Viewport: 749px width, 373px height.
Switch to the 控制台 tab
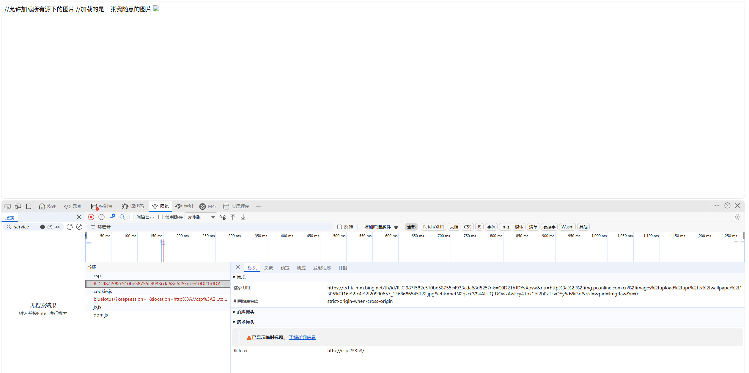[x=102, y=206]
